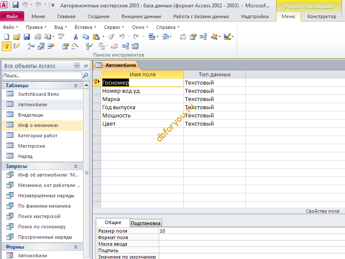
Task: Open the Print preview dropdown arrow
Action: (53, 37)
